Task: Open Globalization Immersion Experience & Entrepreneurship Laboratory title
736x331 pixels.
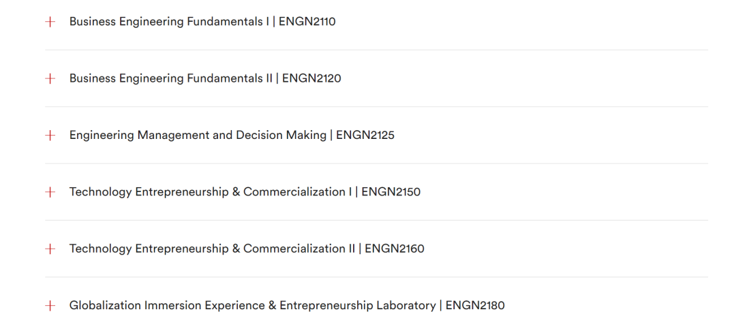Action: pos(253,305)
